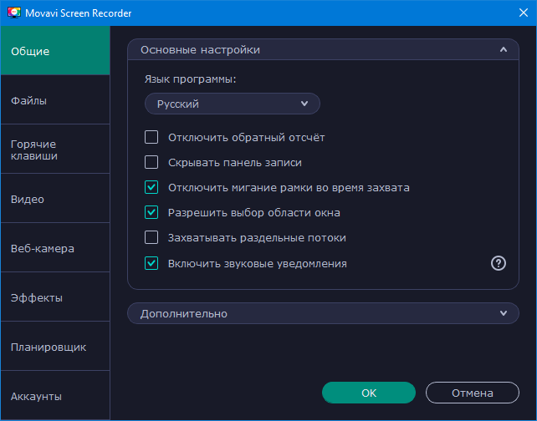Select the Видео settings tab
Viewport: 537px width, 421px height.
pos(55,199)
